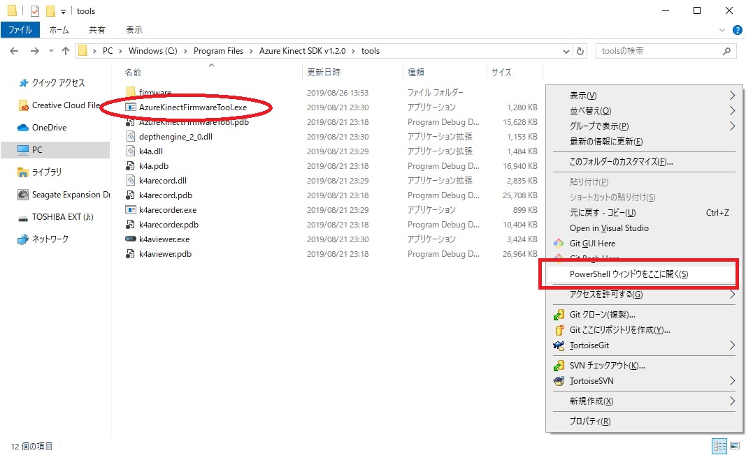The width and height of the screenshot is (746, 455).
Task: Go up one folder level arrow
Action: 66,51
